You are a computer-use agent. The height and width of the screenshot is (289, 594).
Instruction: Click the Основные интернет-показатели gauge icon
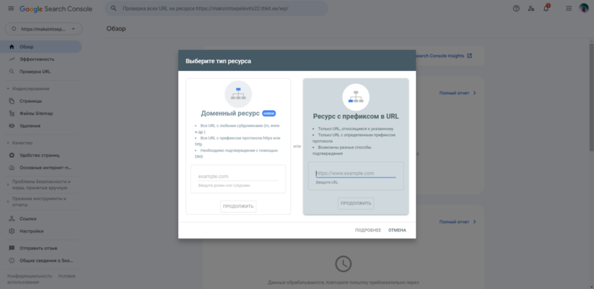tap(12, 167)
